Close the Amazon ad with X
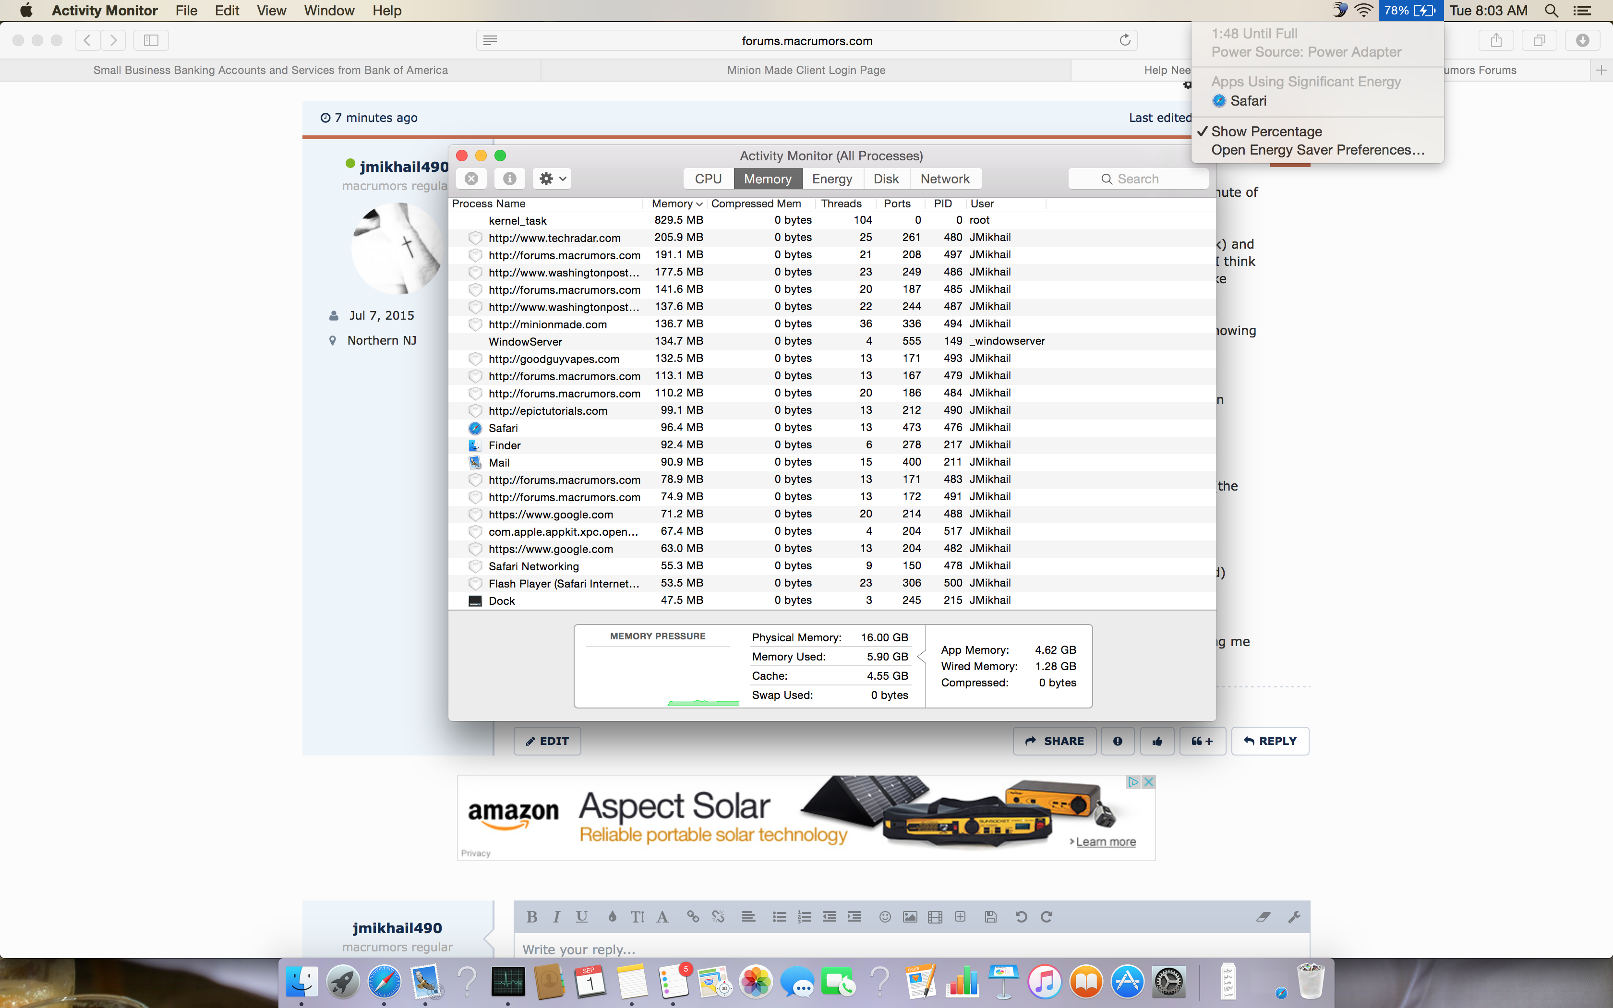The width and height of the screenshot is (1613, 1008). [1148, 782]
